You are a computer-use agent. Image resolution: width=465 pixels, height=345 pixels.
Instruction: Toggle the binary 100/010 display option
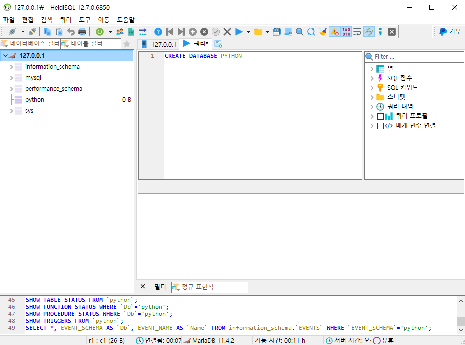[346, 31]
